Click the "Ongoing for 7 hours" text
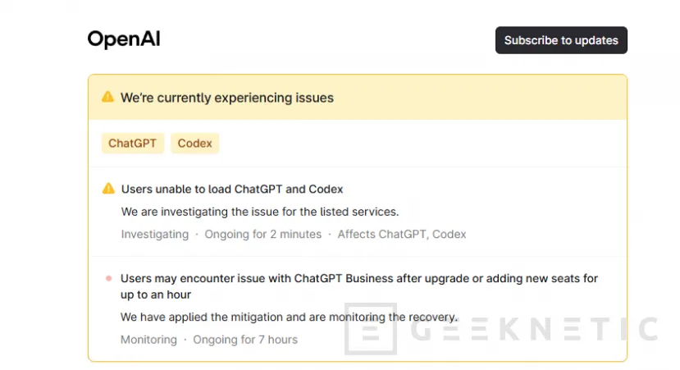This screenshot has height=370, width=680. point(245,339)
